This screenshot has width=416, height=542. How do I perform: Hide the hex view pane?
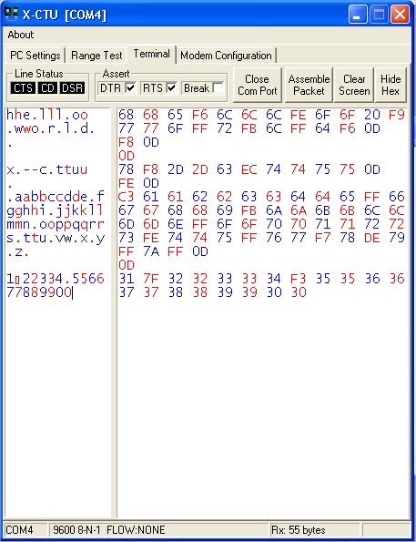(x=391, y=85)
